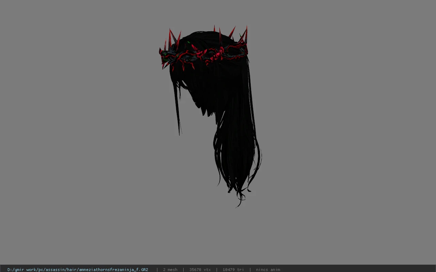The height and width of the screenshot is (272, 436).
Task: Click the GR2 file path in status bar
Action: (78, 270)
